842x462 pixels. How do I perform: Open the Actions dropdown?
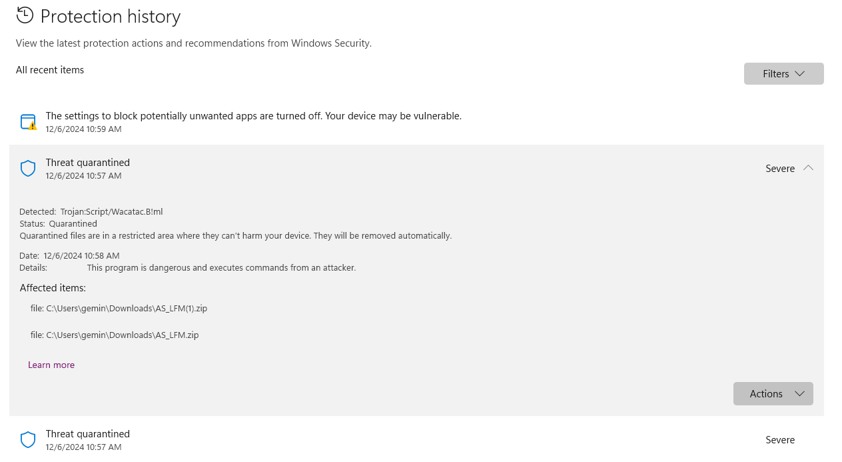773,393
